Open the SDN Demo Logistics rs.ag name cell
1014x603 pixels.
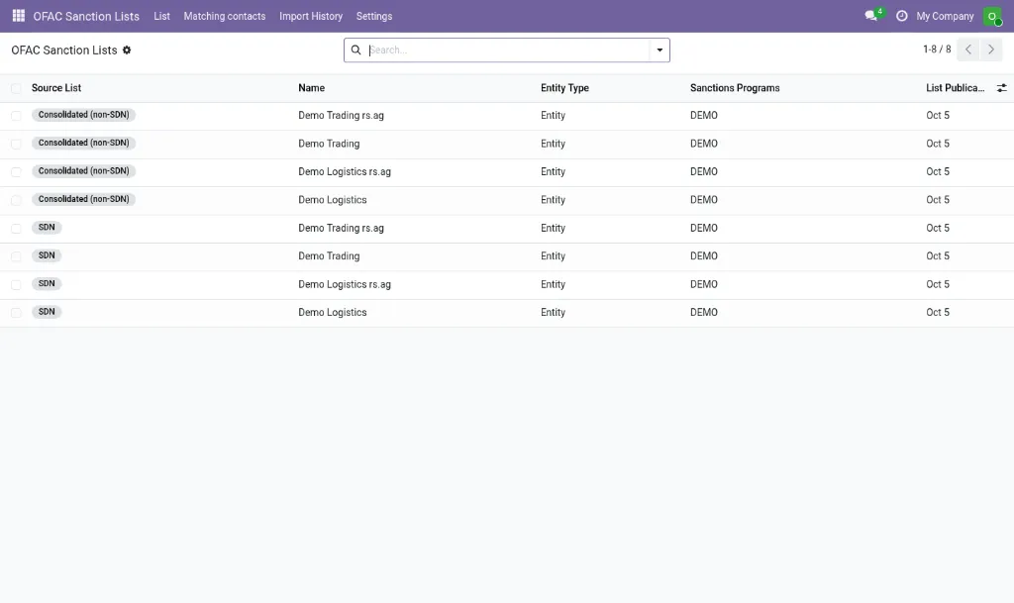[x=345, y=284]
